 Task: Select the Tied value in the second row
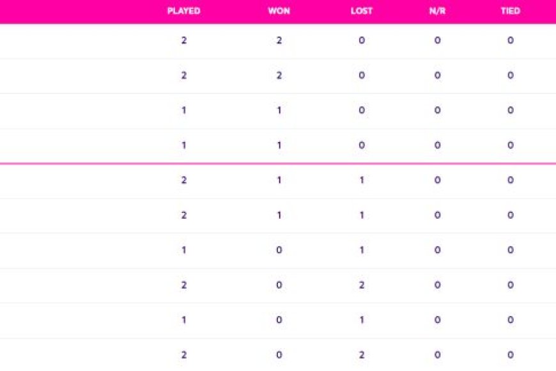[x=510, y=75]
